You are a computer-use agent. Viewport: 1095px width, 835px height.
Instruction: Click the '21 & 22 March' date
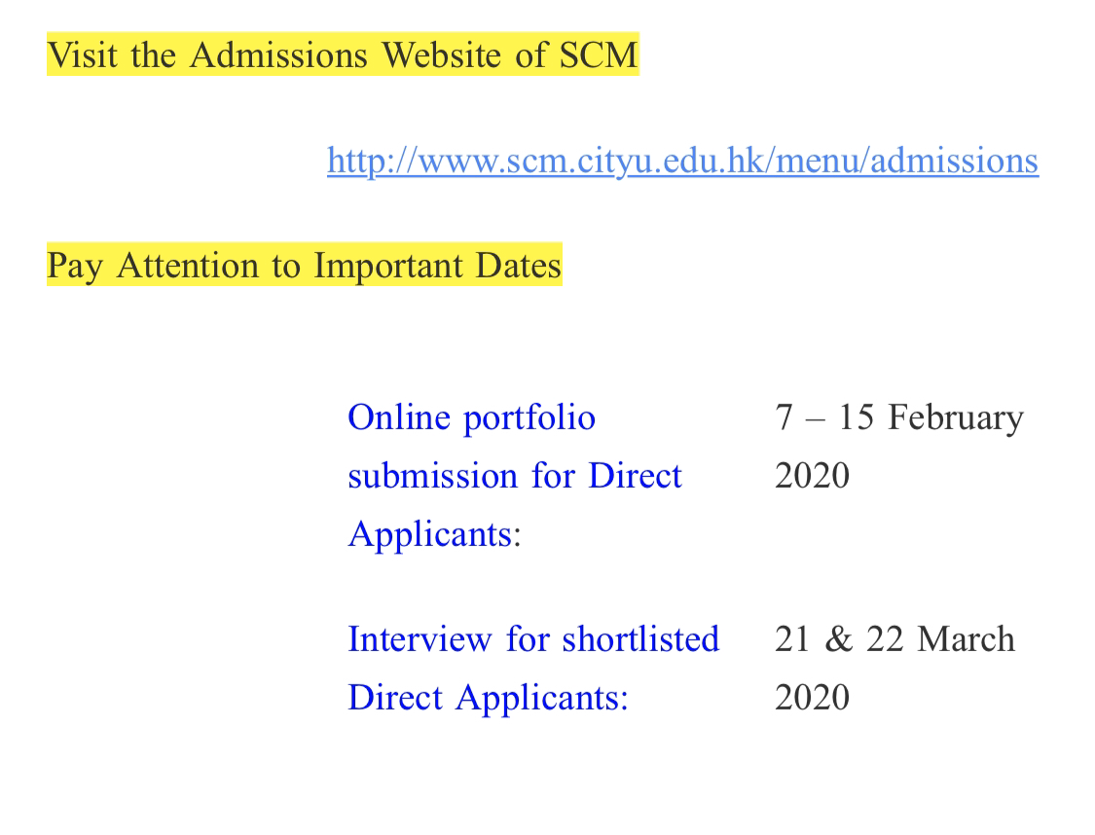click(894, 639)
